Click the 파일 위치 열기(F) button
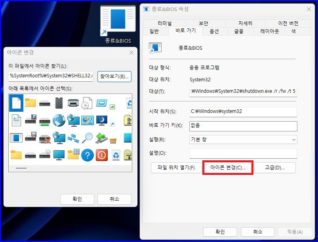This screenshot has height=242, width=318. [x=176, y=168]
